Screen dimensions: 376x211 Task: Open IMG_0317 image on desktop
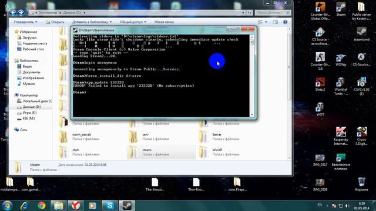320,160
